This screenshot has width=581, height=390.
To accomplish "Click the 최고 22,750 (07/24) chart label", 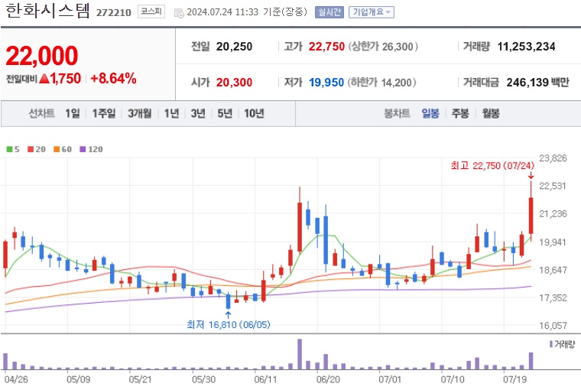I will (492, 165).
